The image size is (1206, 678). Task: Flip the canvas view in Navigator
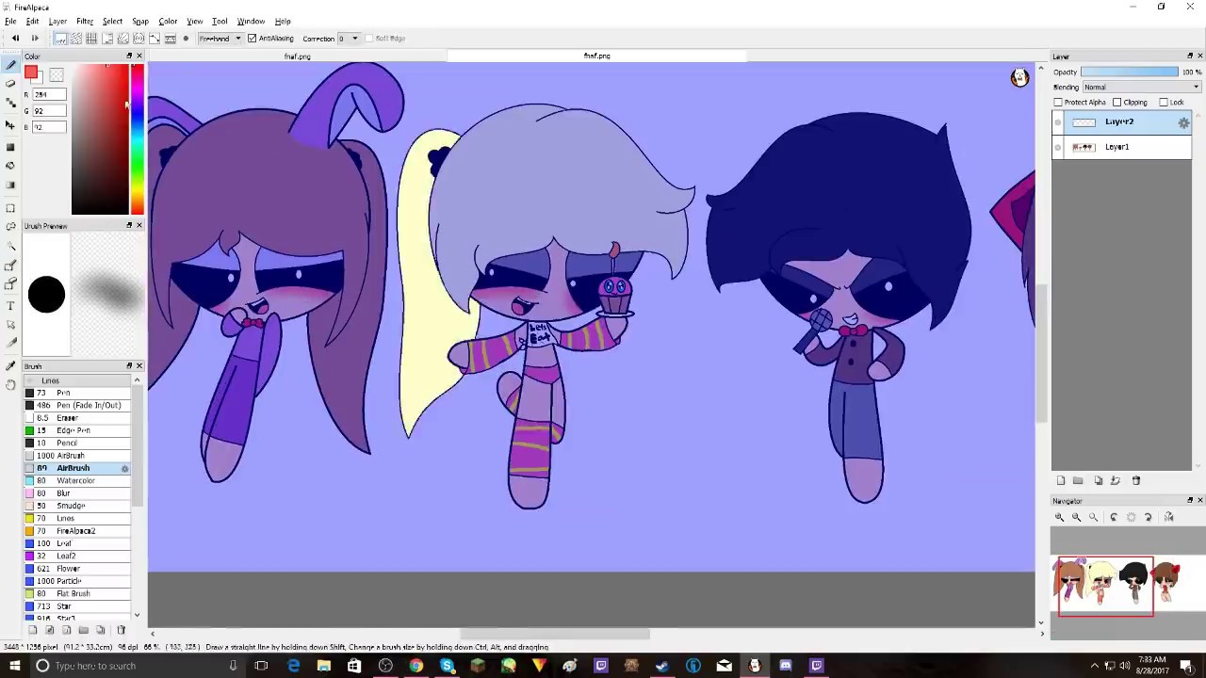click(1169, 517)
